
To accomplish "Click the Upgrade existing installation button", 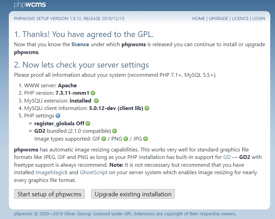I will (133, 194).
